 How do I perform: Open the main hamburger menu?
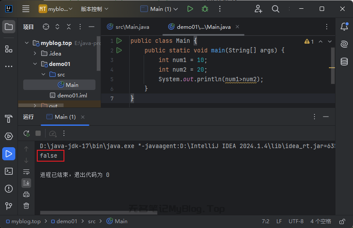(x=26, y=9)
